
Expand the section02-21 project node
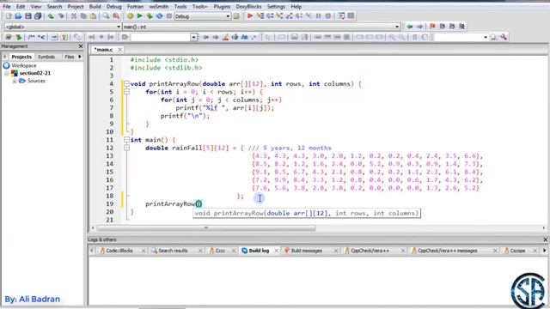(x=6, y=73)
